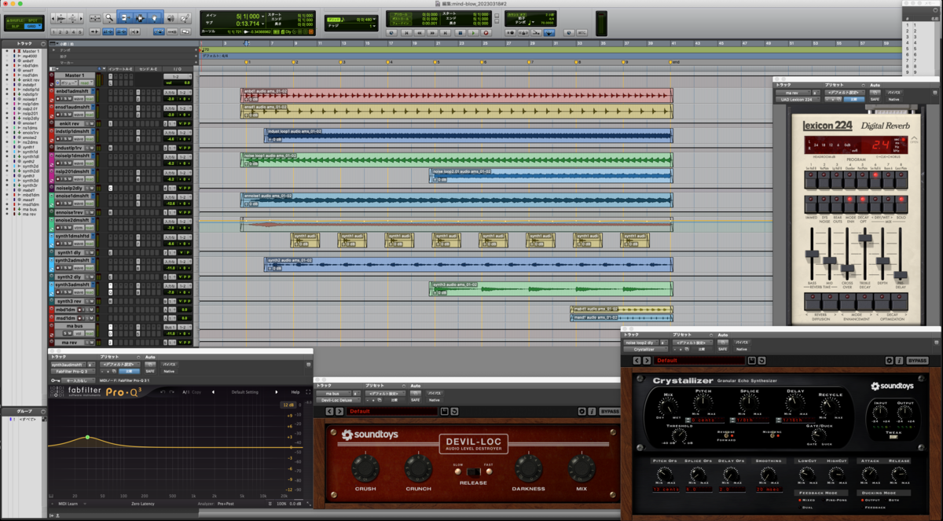Click Pro-Q 3 undo arrow
The height and width of the screenshot is (521, 943).
click(162, 392)
